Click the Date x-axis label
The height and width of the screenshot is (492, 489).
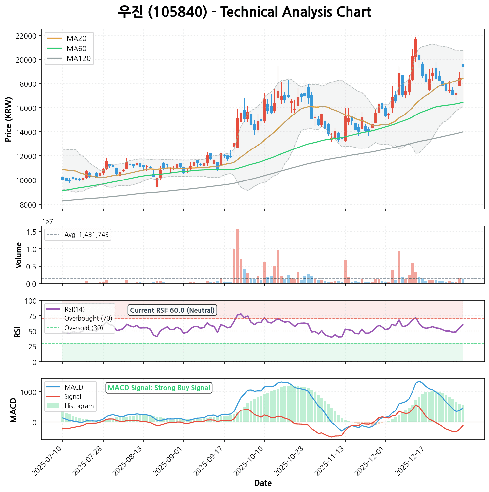[263, 483]
